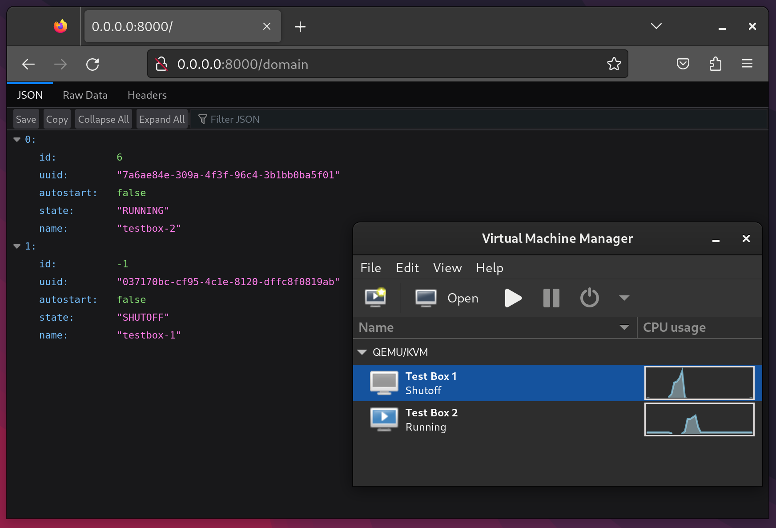Switch to the Raw Data tab

85,95
